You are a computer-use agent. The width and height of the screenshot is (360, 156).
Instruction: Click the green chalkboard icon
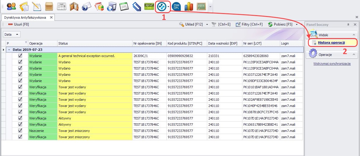point(201,6)
